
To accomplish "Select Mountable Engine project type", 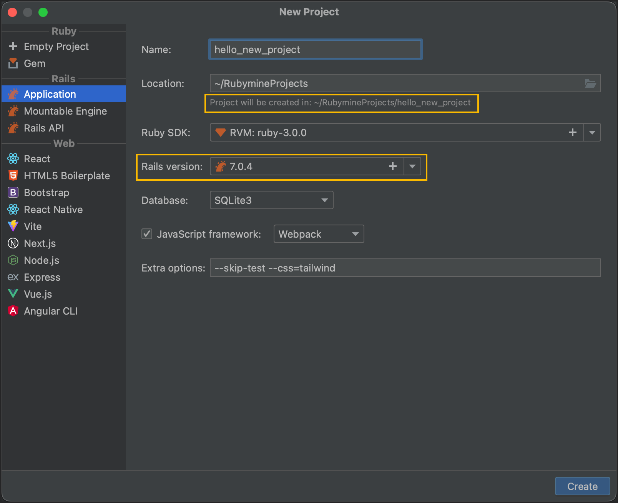I will click(x=65, y=111).
